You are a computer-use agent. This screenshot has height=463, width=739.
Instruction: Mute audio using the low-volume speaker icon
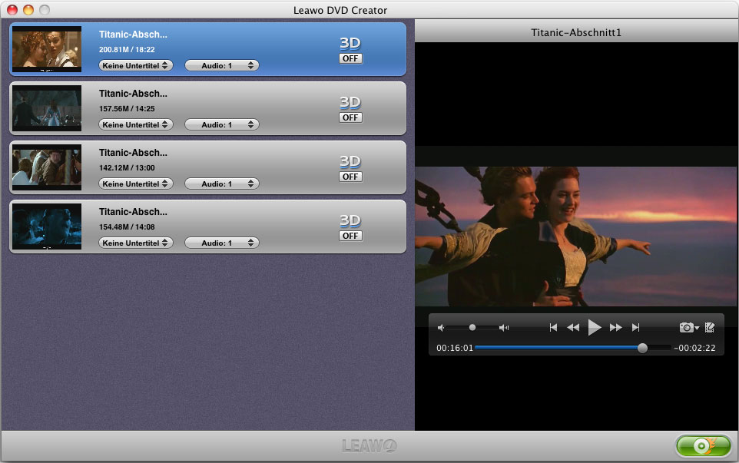(441, 328)
